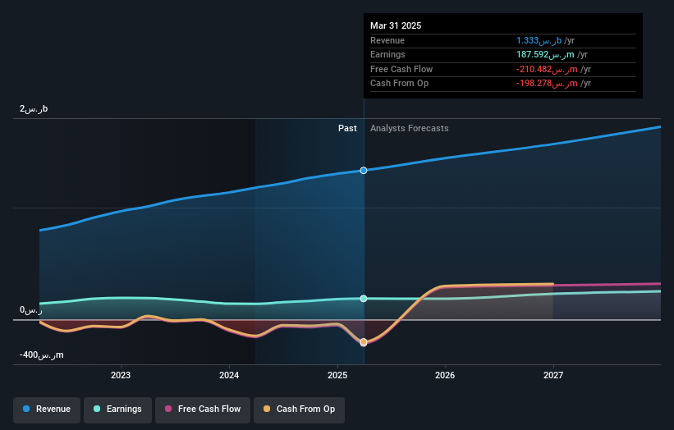The image size is (674, 430).
Task: Click the 'Mar 31 2025' tooltip date
Action: 396,25
